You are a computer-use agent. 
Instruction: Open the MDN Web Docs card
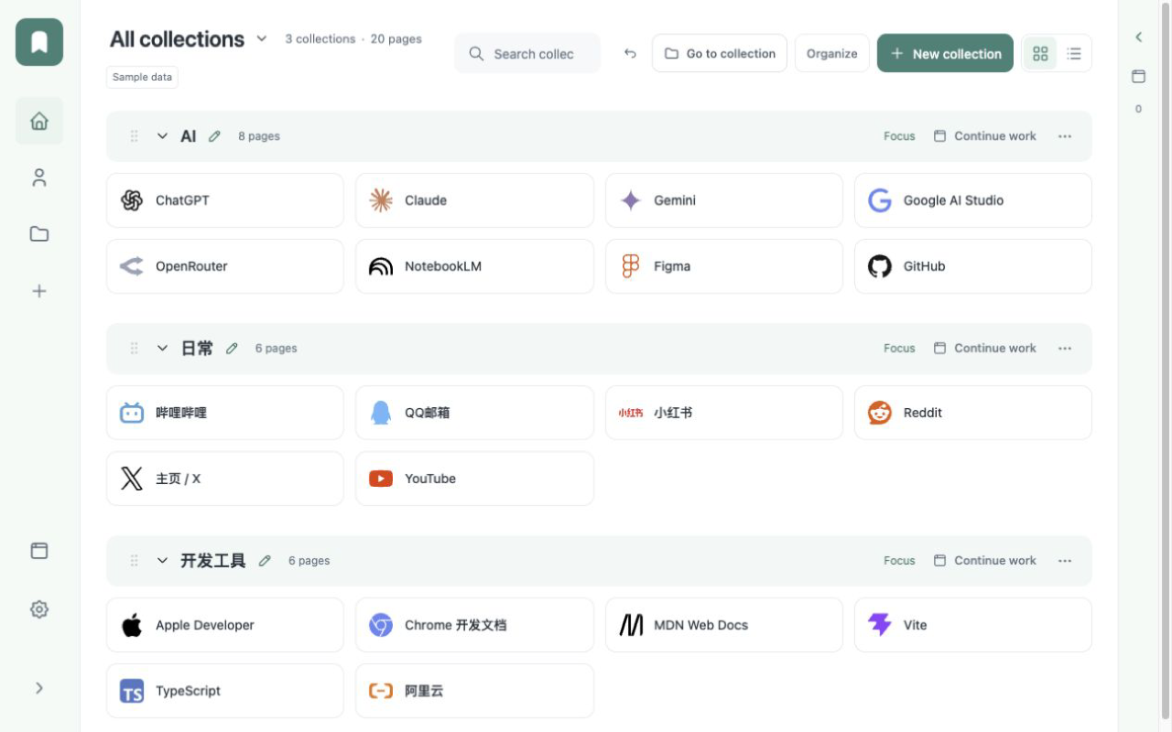point(724,625)
